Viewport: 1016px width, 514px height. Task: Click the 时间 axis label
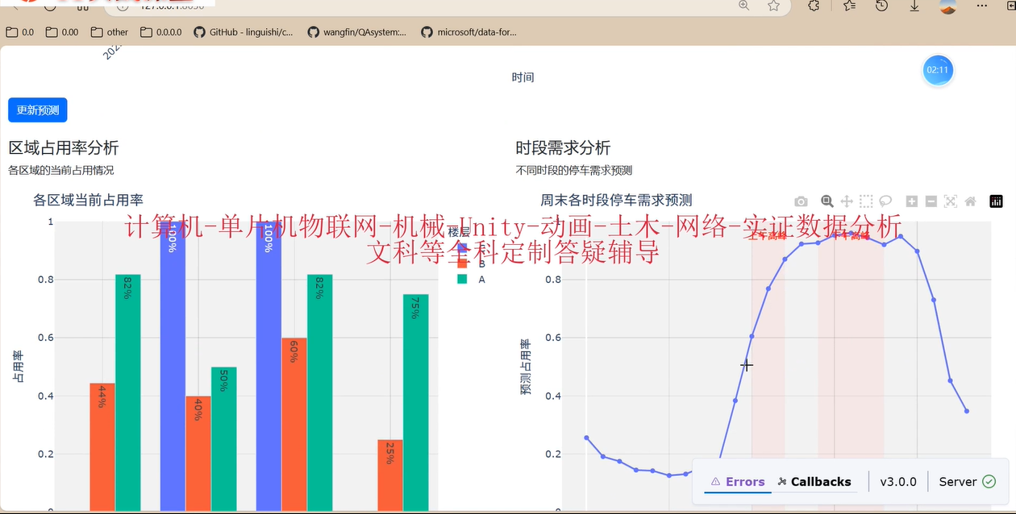[523, 77]
